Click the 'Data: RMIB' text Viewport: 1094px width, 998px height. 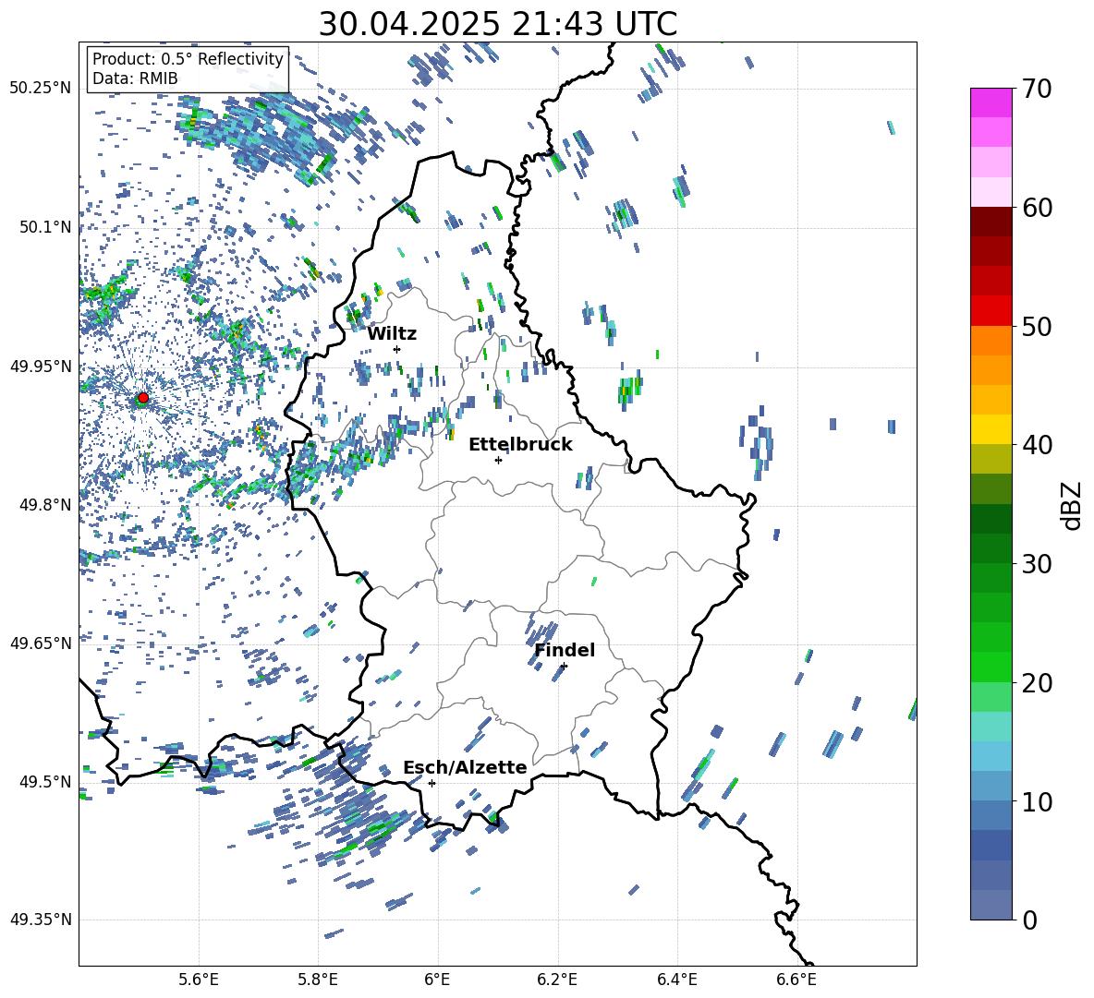pyautogui.click(x=135, y=78)
